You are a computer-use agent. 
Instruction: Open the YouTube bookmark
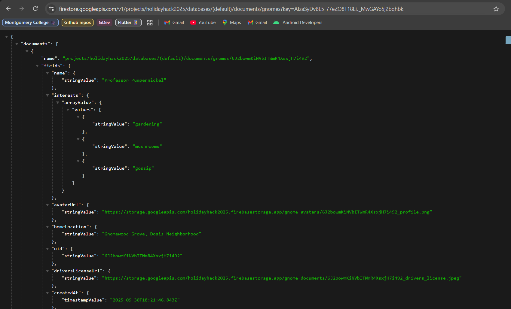[x=203, y=23]
